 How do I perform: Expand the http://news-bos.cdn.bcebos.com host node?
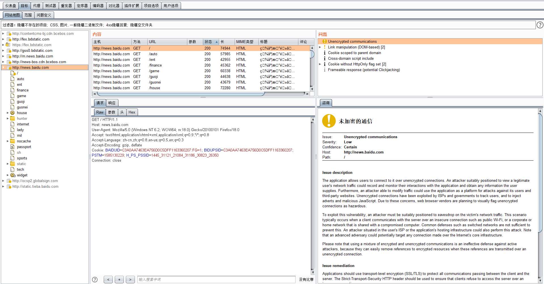(x=3, y=62)
